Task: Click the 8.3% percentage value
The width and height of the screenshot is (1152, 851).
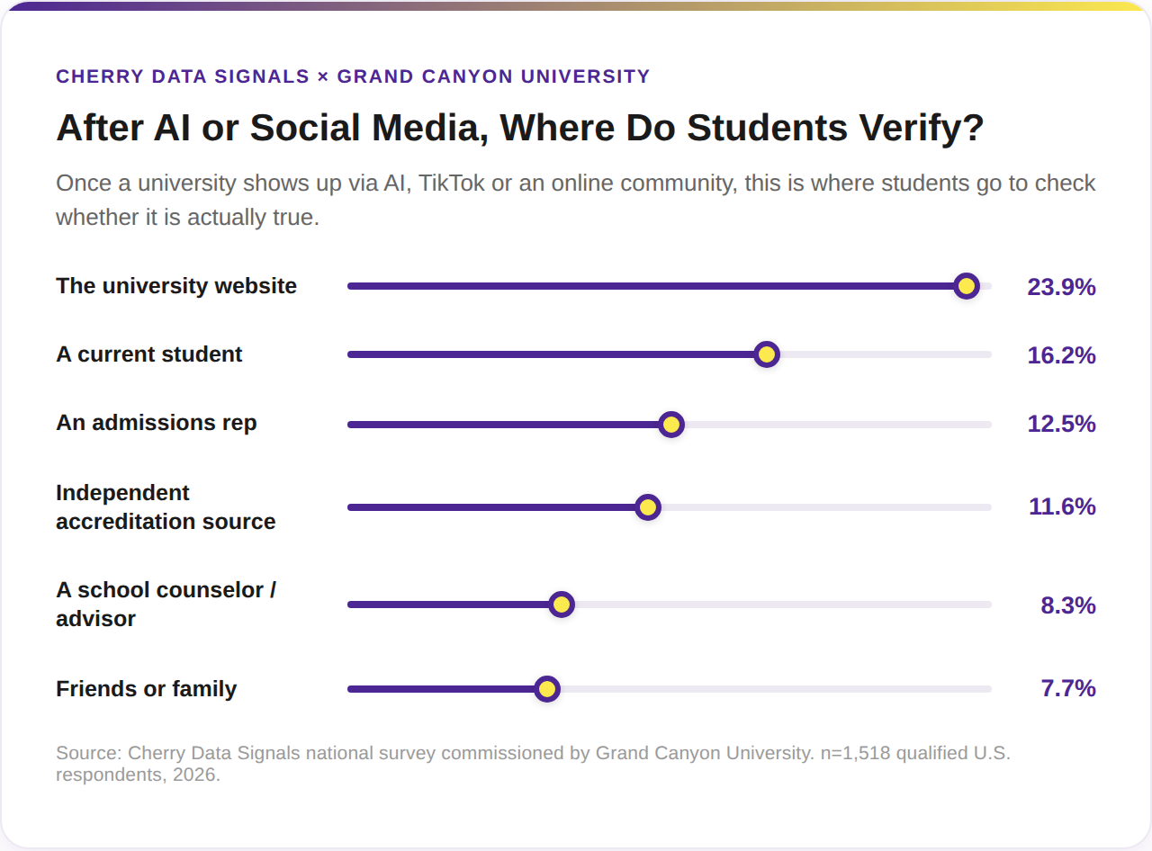Action: coord(1068,605)
